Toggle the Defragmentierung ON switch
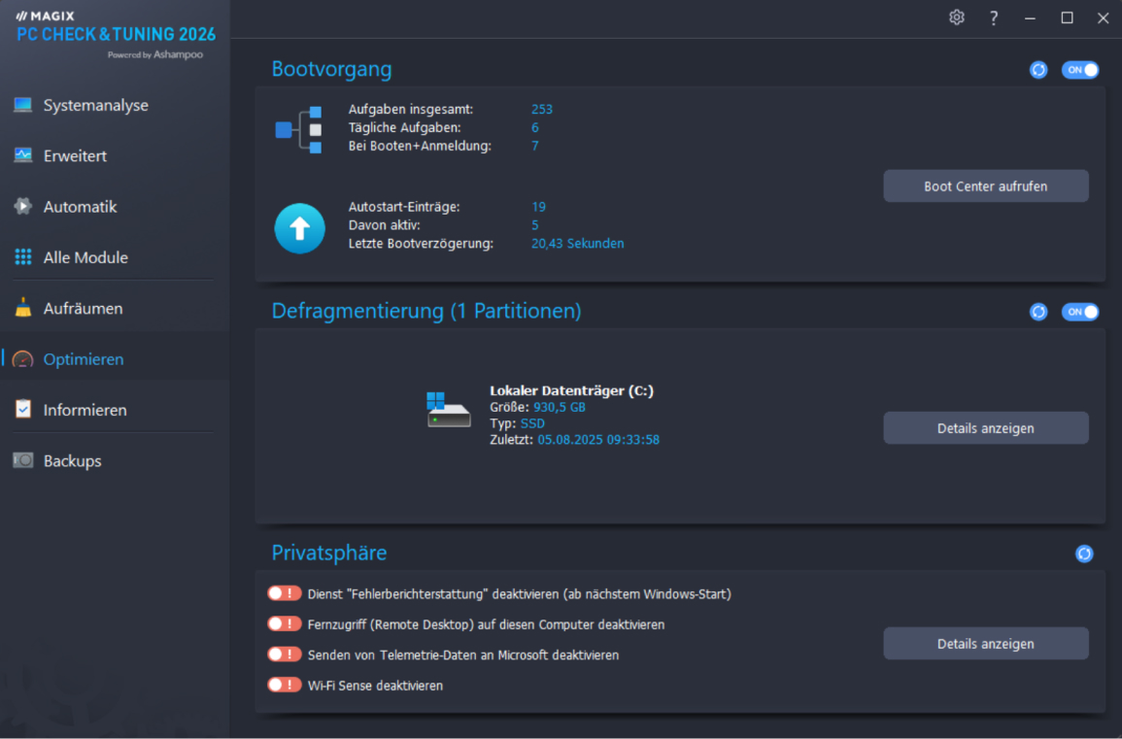The width and height of the screenshot is (1122, 739). click(1080, 312)
